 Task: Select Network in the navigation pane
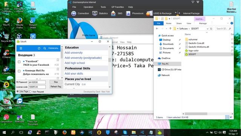coord(165,75)
